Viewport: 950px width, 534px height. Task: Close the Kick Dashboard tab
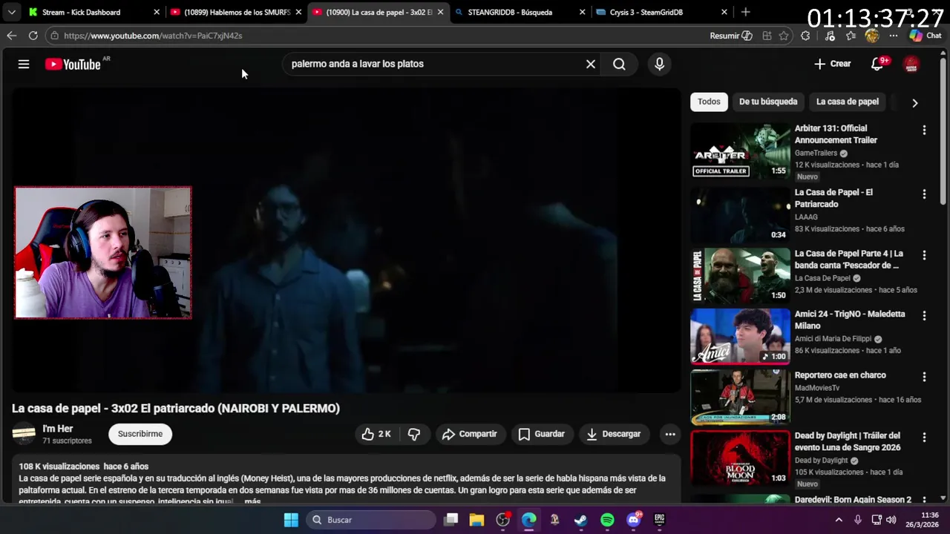pos(156,12)
